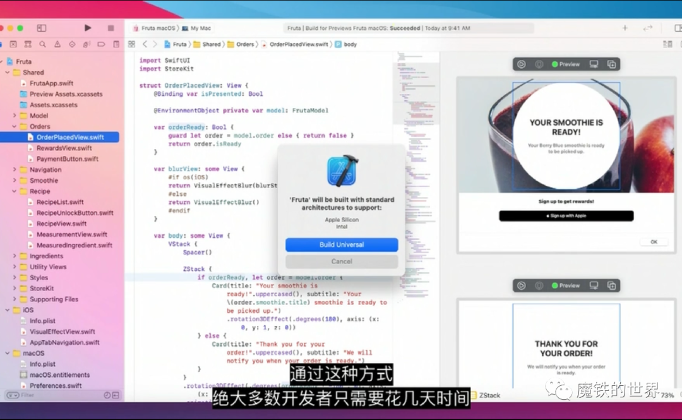Toggle the code review arrows button
This screenshot has width=682, height=420.
click(648, 28)
